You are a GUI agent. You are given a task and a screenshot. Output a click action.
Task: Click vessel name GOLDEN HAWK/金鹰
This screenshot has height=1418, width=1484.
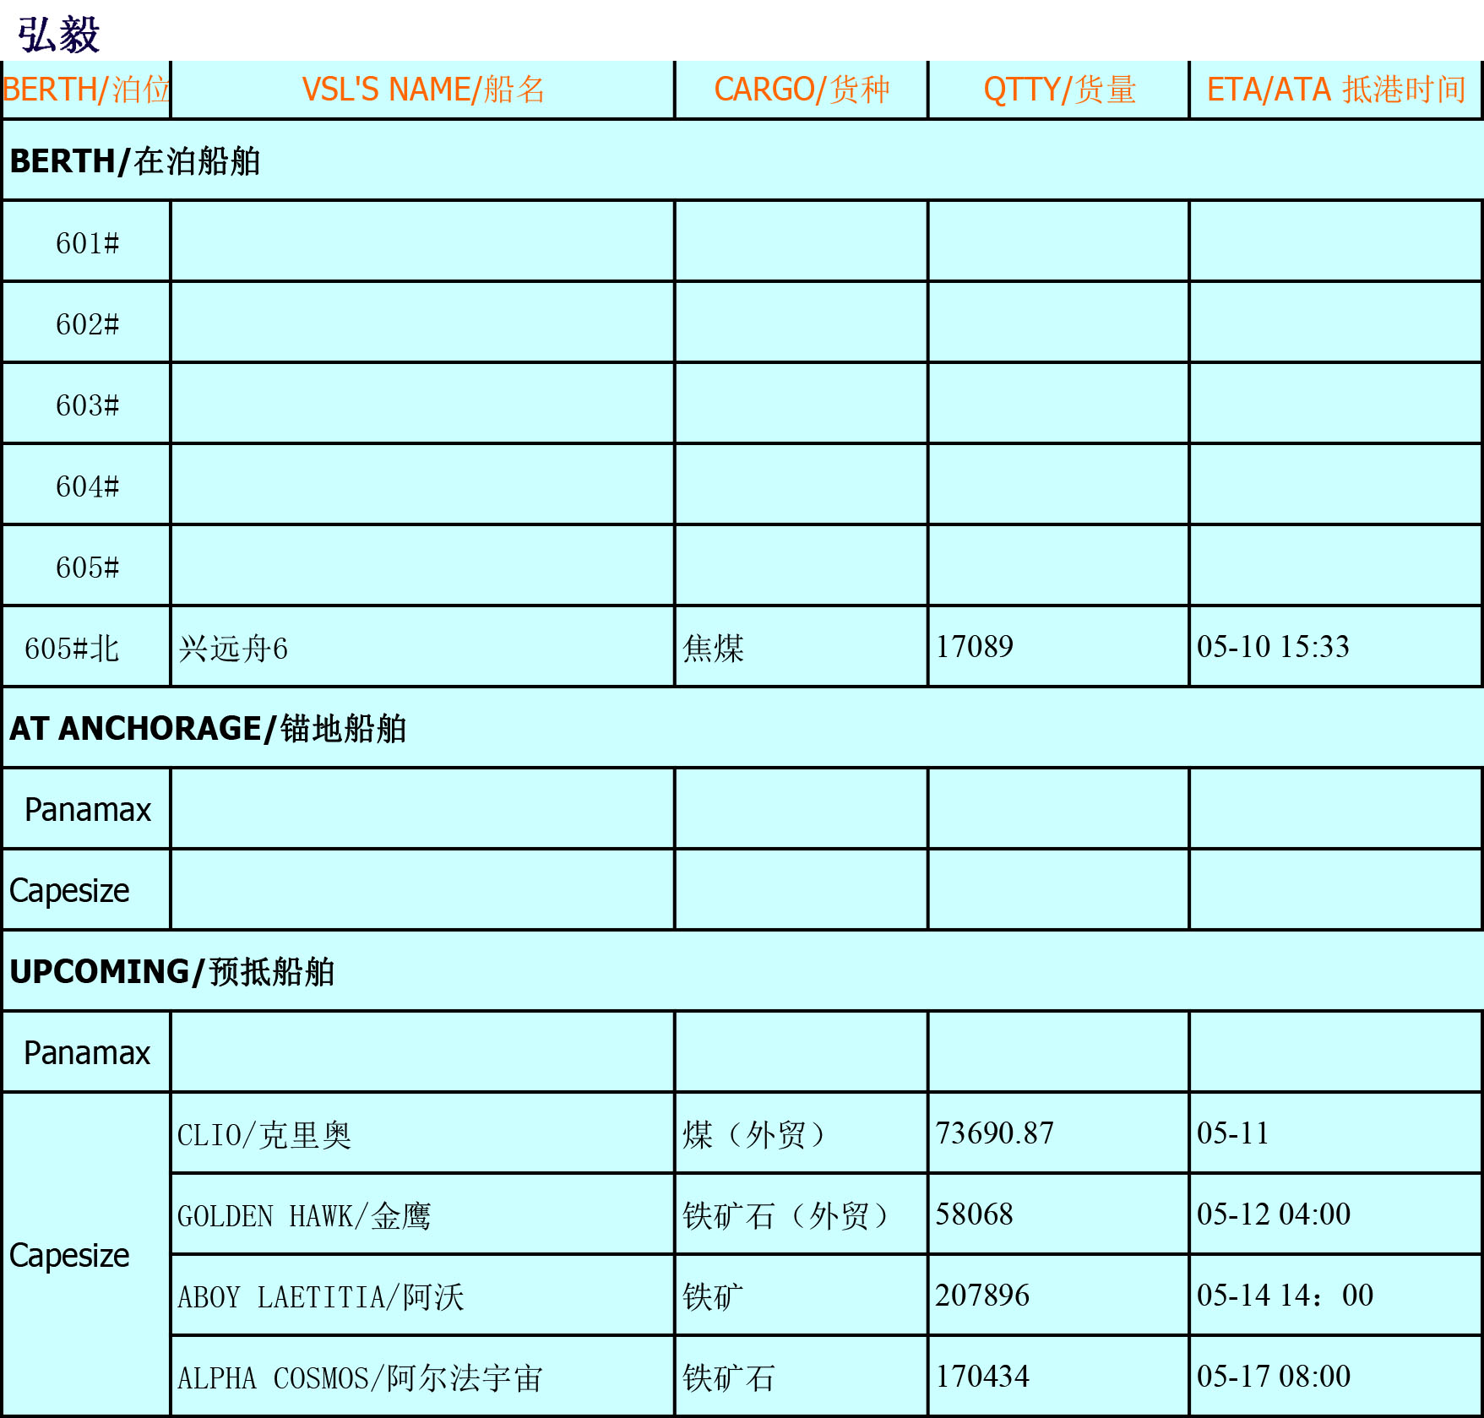[x=304, y=1215]
